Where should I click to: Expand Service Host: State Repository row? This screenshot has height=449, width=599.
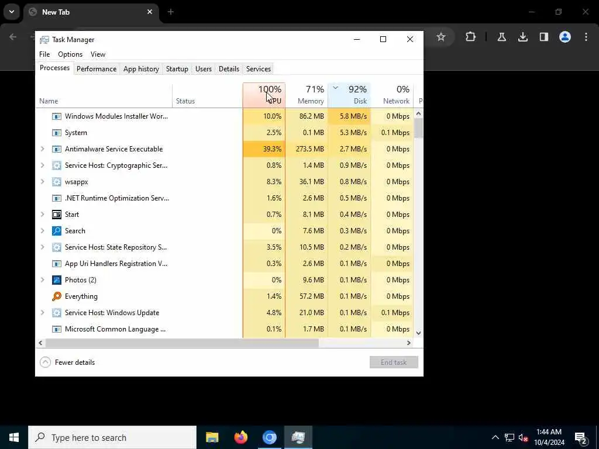(42, 247)
